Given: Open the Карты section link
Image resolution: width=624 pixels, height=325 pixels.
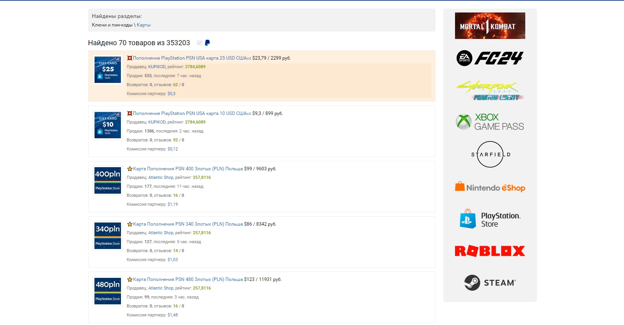Looking at the screenshot, I should [144, 25].
